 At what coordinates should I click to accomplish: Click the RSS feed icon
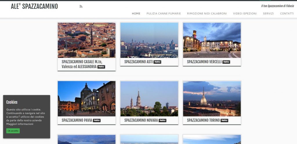pyautogui.click(x=81, y=6)
